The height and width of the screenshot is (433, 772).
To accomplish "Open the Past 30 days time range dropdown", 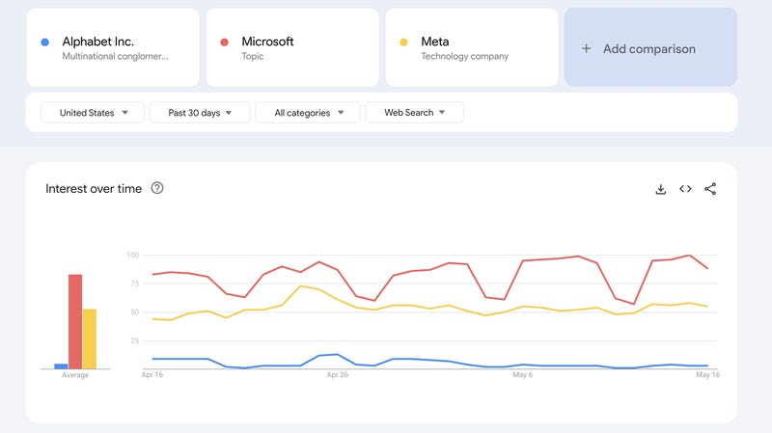I will tap(200, 113).
